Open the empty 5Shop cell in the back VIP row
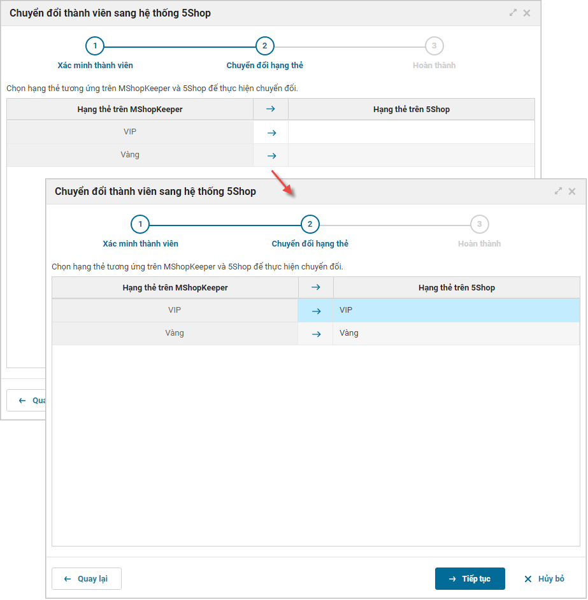Viewport: 588px width, 600px height. 412,132
